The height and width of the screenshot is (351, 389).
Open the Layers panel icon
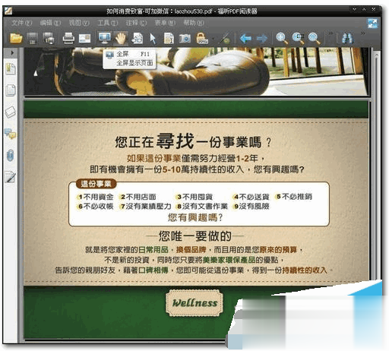click(11, 112)
